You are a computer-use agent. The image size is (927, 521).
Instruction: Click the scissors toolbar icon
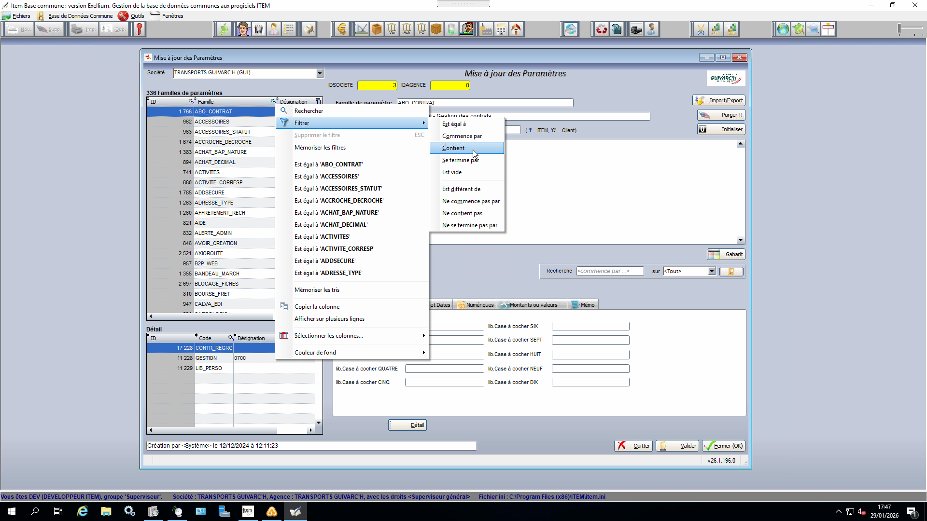(700, 29)
